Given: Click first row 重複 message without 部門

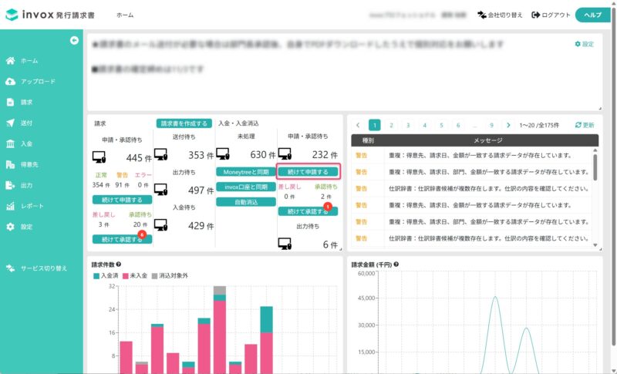Looking at the screenshot, I should pos(471,155).
